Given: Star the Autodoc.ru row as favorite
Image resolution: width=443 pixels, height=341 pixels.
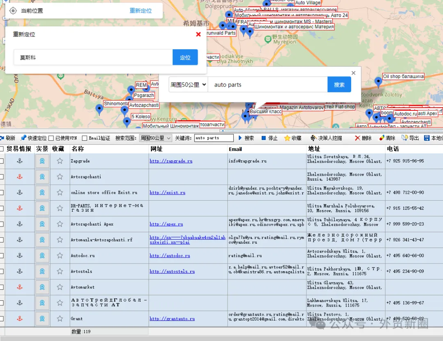Looking at the screenshot, I should 59,256.
